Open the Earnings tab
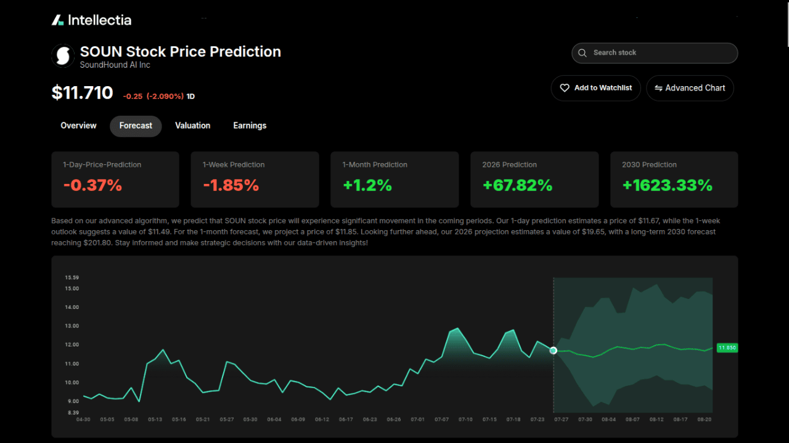 click(x=250, y=126)
